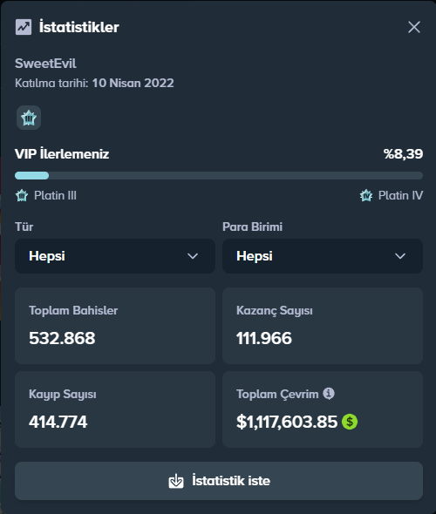Click the Platin III VIP badge icon
This screenshot has width=436, height=514.
pyautogui.click(x=29, y=118)
